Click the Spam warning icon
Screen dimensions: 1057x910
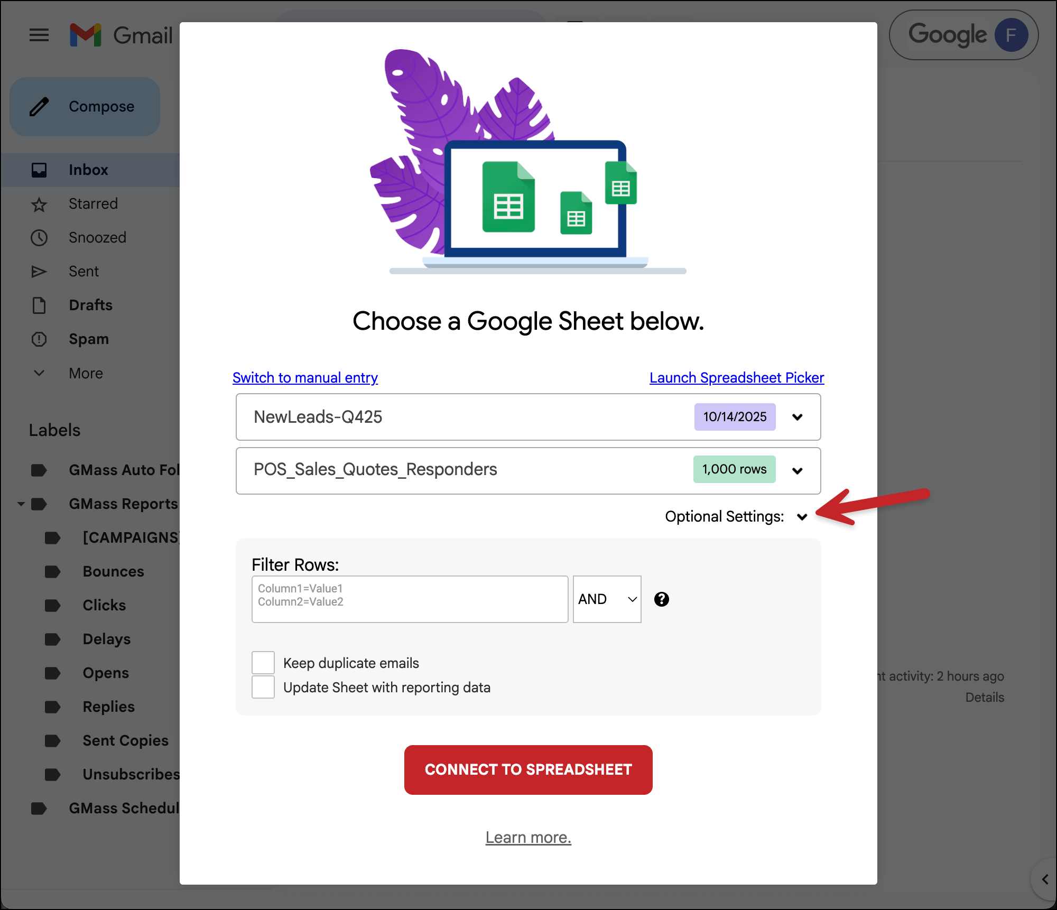pyautogui.click(x=39, y=339)
